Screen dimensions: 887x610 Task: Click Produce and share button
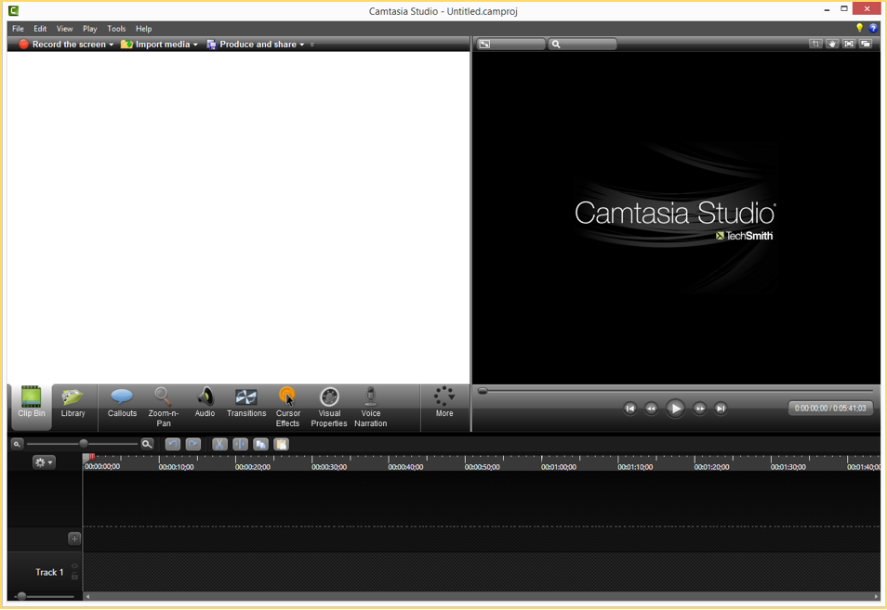pyautogui.click(x=252, y=44)
